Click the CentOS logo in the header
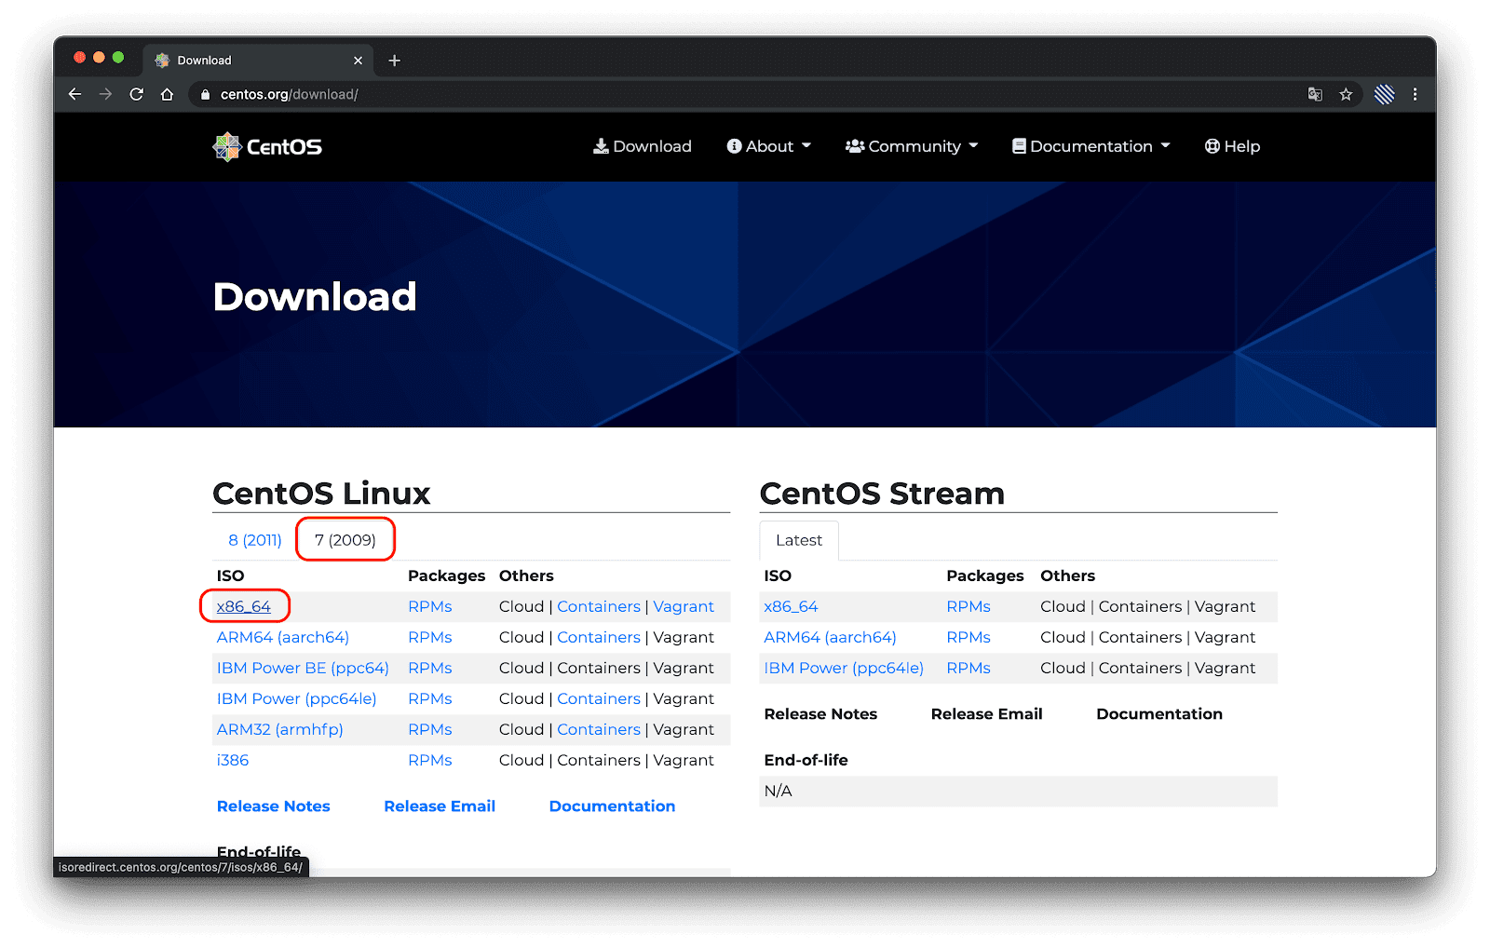 click(x=267, y=146)
